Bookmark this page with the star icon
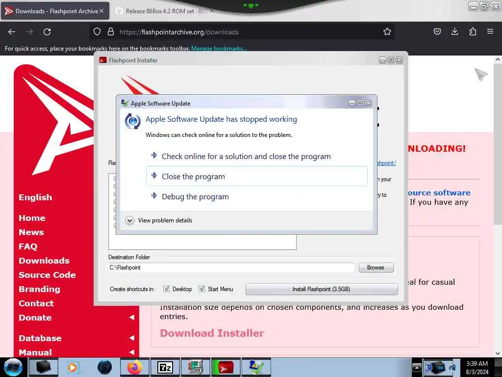This screenshot has height=377, width=502. 387,31
